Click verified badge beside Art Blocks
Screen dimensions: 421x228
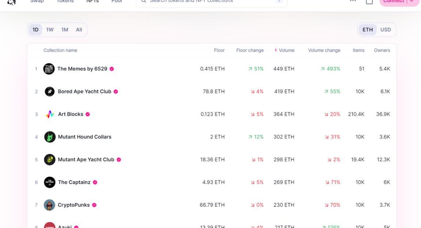point(88,114)
